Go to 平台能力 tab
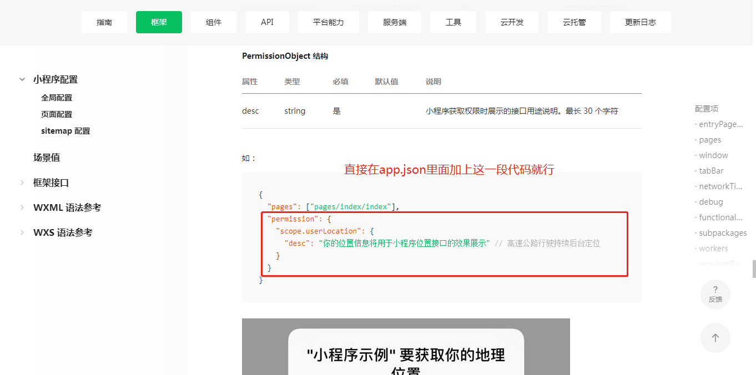The height and width of the screenshot is (375, 756). 328,22
